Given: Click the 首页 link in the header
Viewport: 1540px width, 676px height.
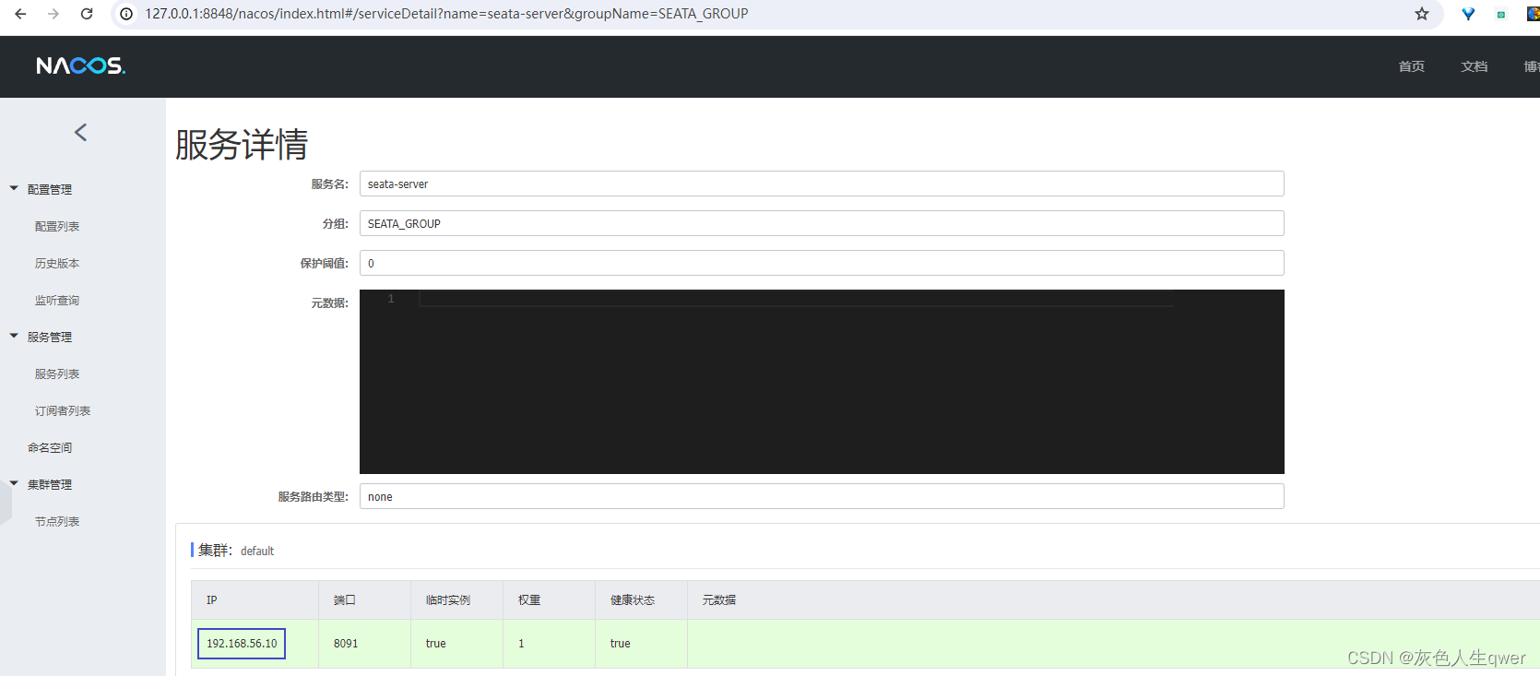Looking at the screenshot, I should (x=1412, y=66).
